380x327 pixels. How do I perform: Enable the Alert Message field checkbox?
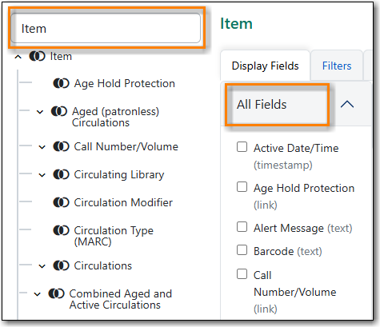point(242,227)
